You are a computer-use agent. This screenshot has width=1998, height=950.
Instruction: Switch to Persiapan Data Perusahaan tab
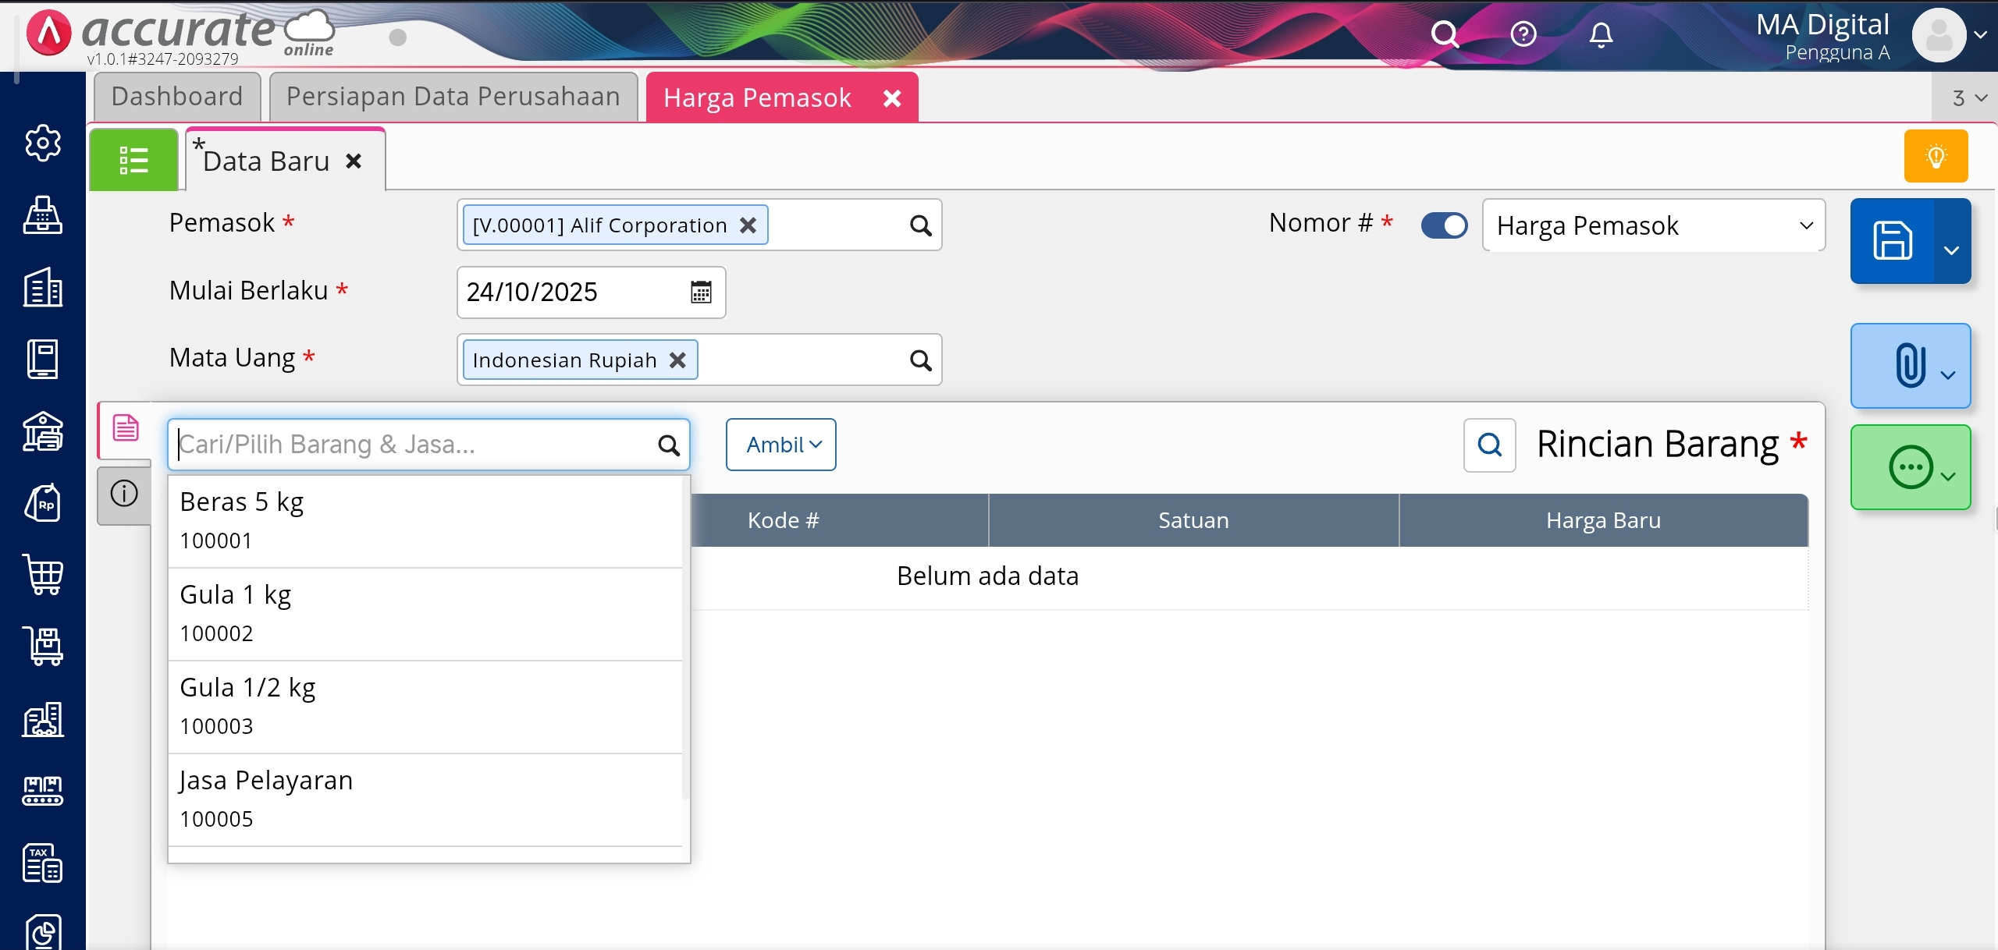(x=453, y=97)
